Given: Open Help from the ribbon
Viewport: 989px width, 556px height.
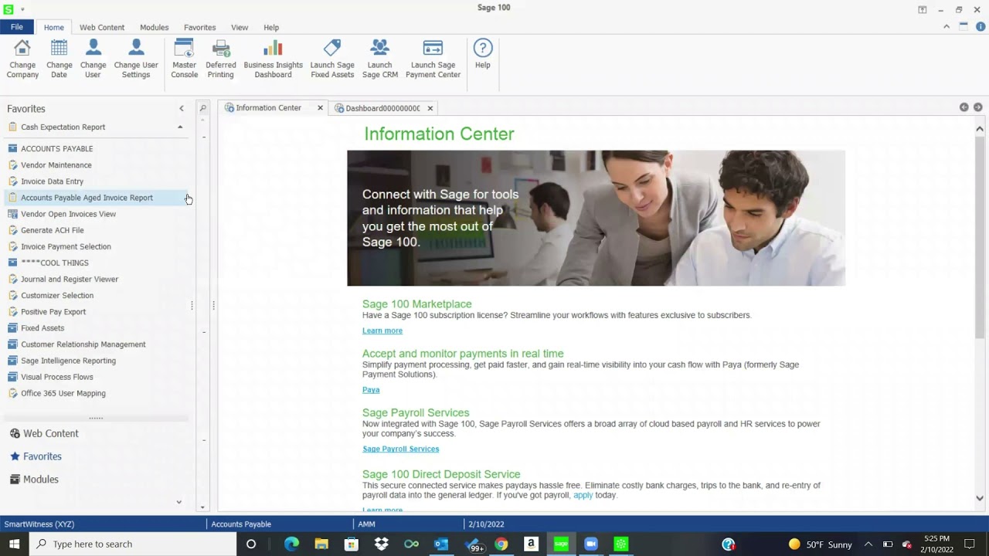Looking at the screenshot, I should 482,54.
